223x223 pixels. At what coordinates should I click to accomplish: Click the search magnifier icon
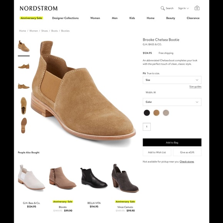pos(163,8)
